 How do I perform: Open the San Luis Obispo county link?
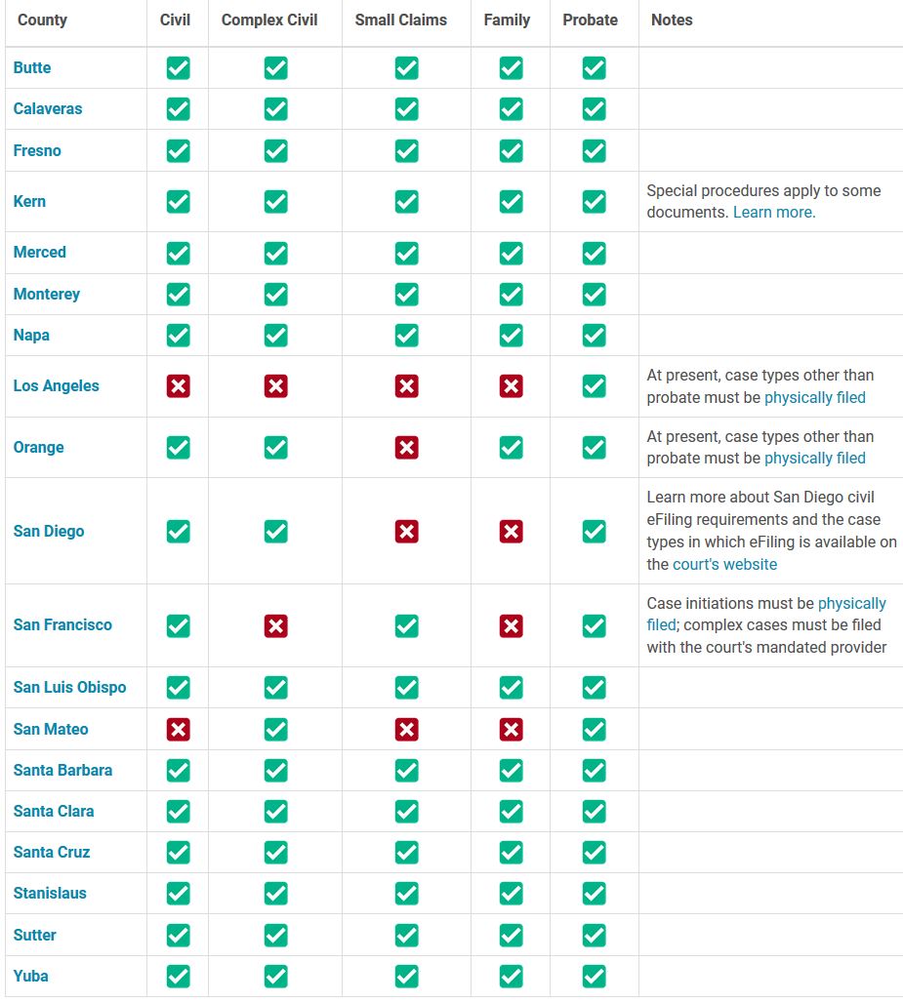click(x=69, y=687)
